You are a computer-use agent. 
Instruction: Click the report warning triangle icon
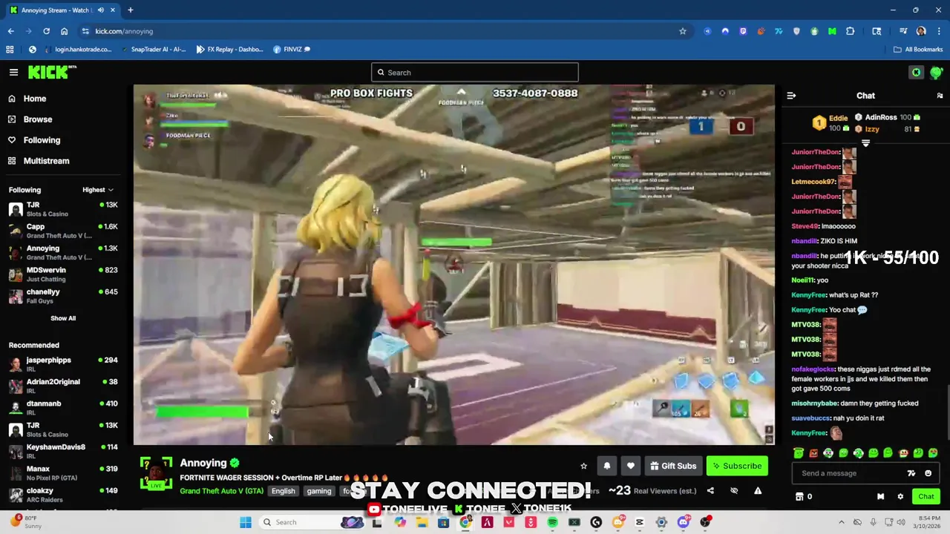(758, 490)
